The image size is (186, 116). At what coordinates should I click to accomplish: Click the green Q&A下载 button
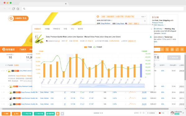(x=39, y=114)
